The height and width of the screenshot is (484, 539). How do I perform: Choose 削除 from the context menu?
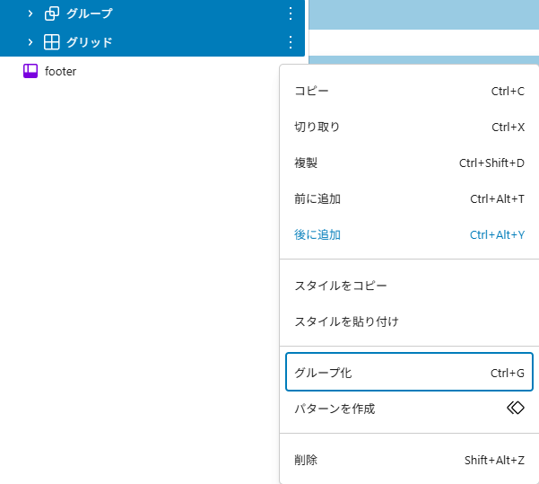pyautogui.click(x=409, y=460)
